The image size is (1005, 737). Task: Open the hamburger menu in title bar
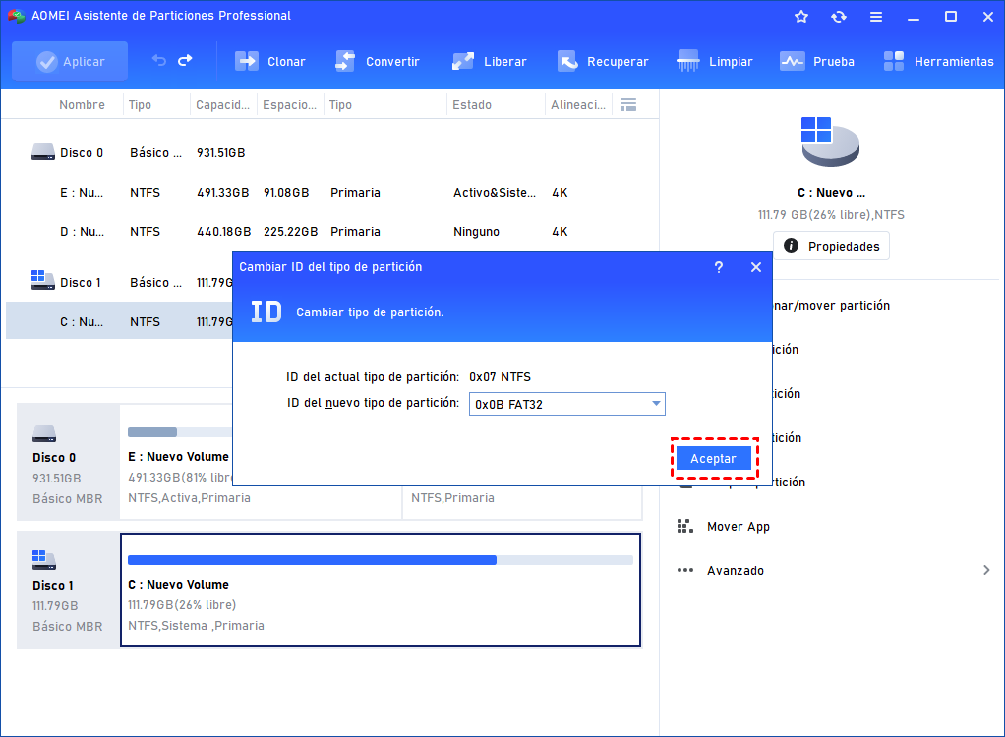[x=876, y=17]
